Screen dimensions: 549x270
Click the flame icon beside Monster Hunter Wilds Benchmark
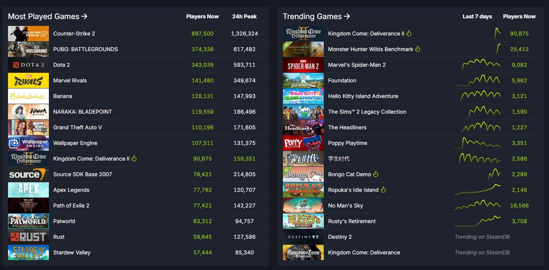[x=418, y=49]
